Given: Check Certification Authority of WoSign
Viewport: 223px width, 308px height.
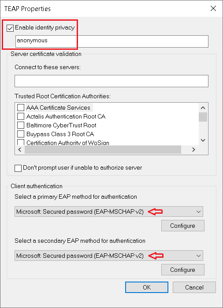Looking at the screenshot, I should pyautogui.click(x=21, y=142).
